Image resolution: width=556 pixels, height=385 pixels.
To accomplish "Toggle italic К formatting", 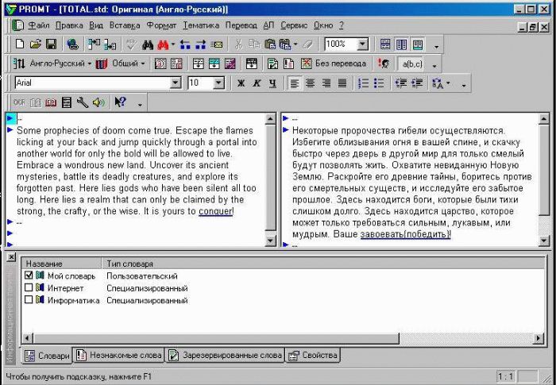I will coord(257,83).
